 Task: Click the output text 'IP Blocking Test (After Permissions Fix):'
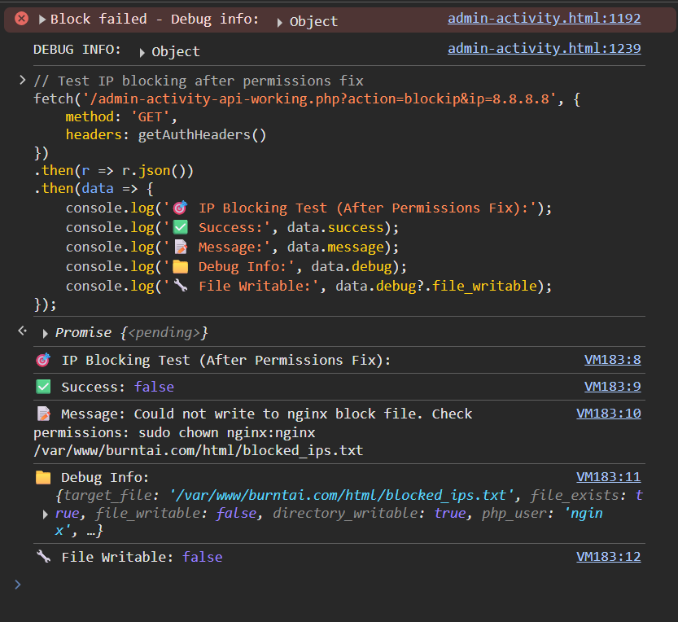pos(226,361)
